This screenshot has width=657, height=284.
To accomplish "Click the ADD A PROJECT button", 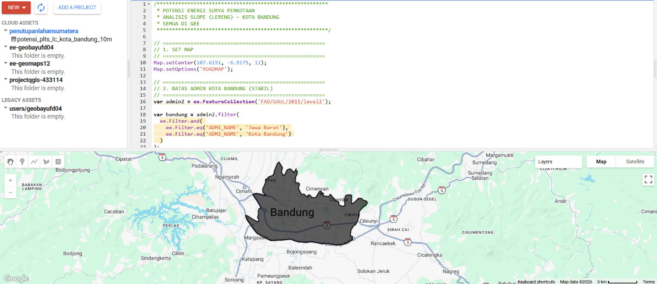I will coord(77,7).
